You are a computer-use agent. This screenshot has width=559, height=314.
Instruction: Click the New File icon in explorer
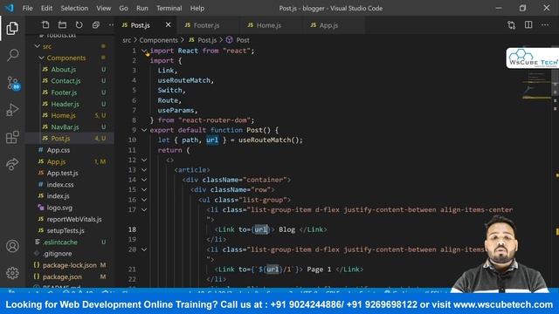coord(45,25)
